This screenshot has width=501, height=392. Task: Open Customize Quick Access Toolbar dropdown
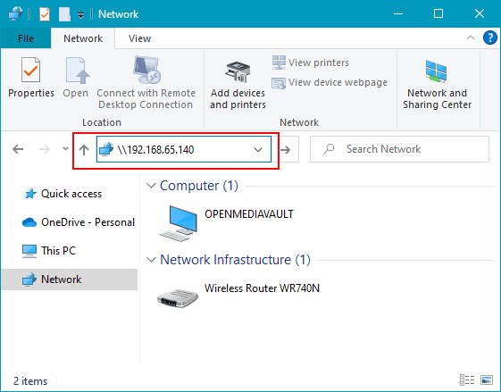click(81, 14)
